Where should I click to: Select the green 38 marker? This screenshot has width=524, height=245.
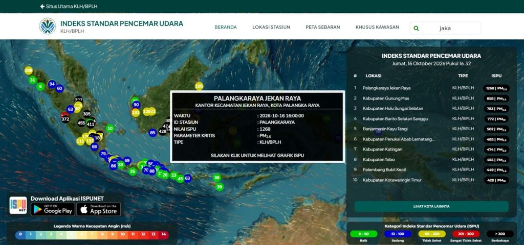(217, 178)
